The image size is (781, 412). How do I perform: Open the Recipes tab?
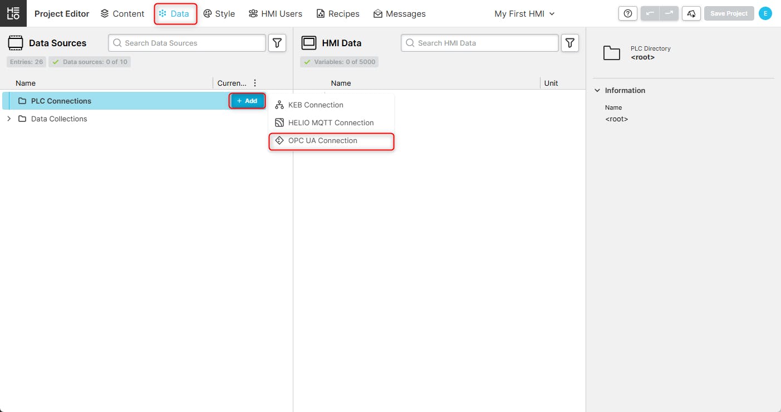pyautogui.click(x=338, y=13)
